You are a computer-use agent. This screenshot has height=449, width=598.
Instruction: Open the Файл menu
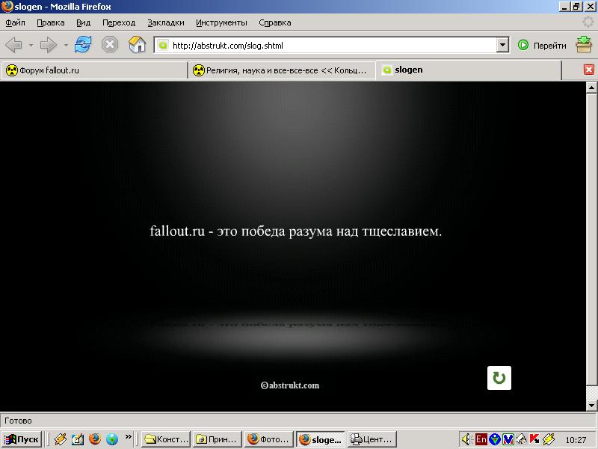15,22
